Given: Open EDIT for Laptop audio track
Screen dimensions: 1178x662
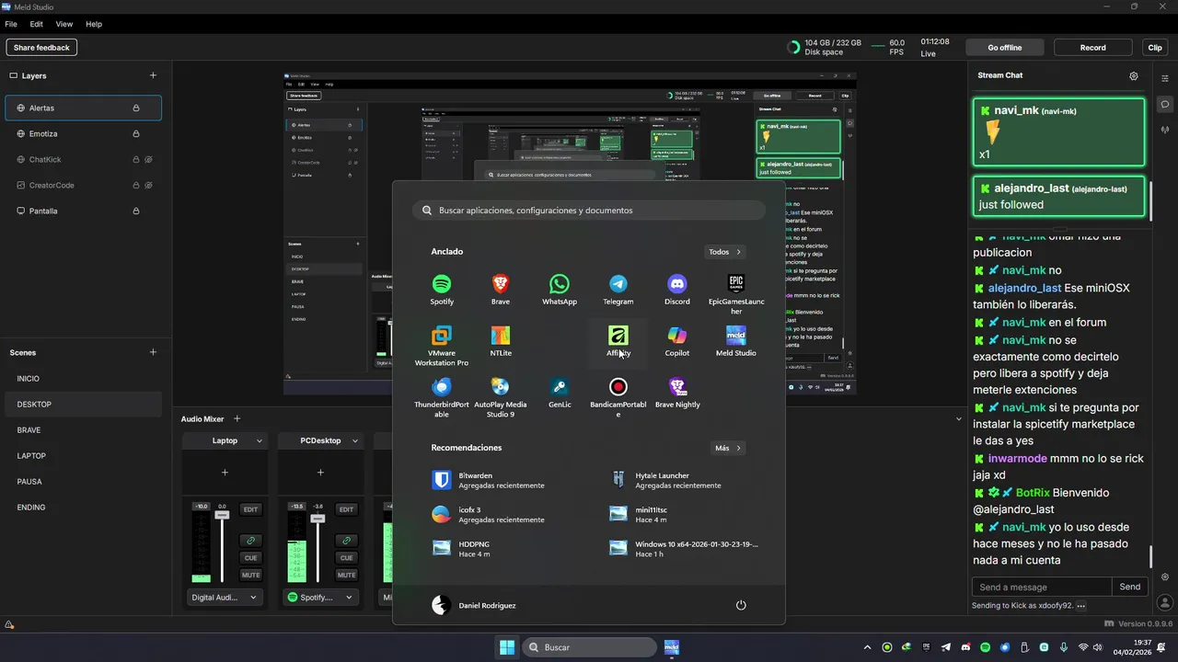Looking at the screenshot, I should point(250,509).
